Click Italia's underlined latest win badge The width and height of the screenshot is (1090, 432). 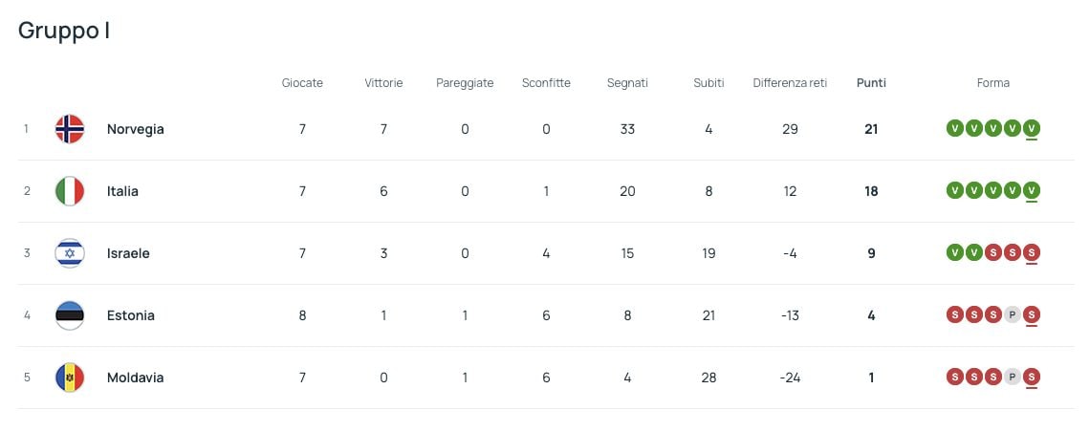(x=1031, y=191)
